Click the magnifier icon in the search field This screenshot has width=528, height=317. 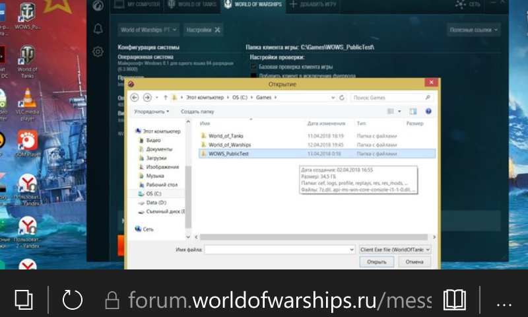click(x=428, y=97)
